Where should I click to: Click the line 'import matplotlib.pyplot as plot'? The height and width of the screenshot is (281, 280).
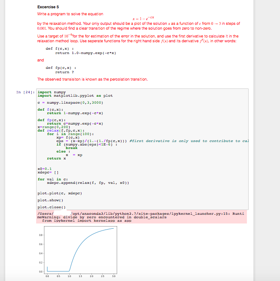coord(75,96)
